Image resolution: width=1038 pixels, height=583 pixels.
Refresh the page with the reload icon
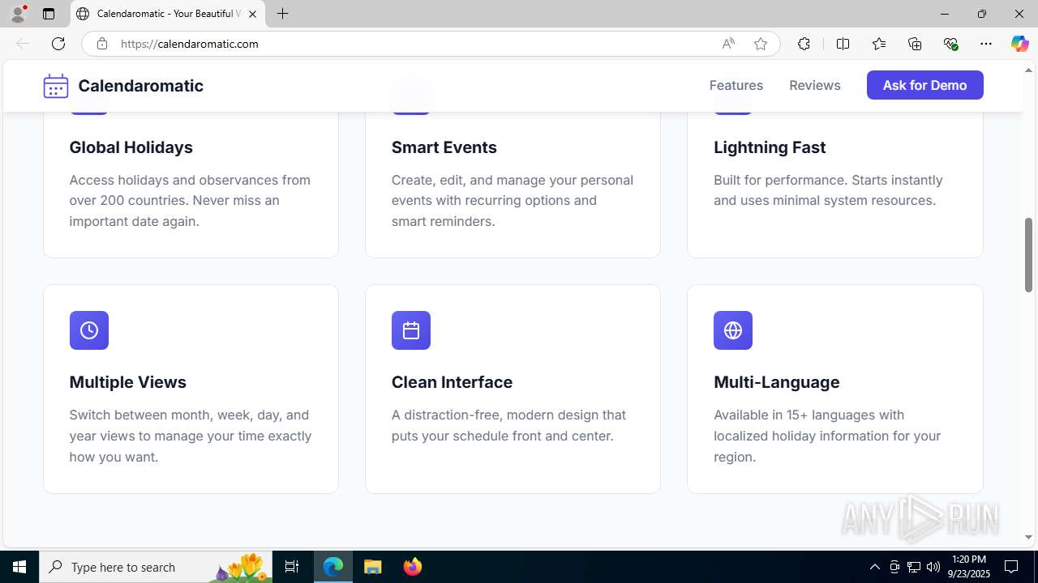pyautogui.click(x=58, y=44)
